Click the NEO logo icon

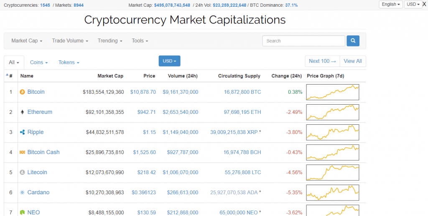[x=23, y=213]
